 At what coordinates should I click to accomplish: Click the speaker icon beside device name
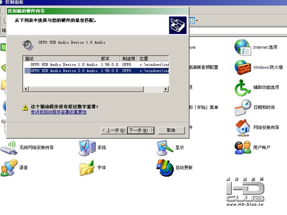(x=28, y=45)
